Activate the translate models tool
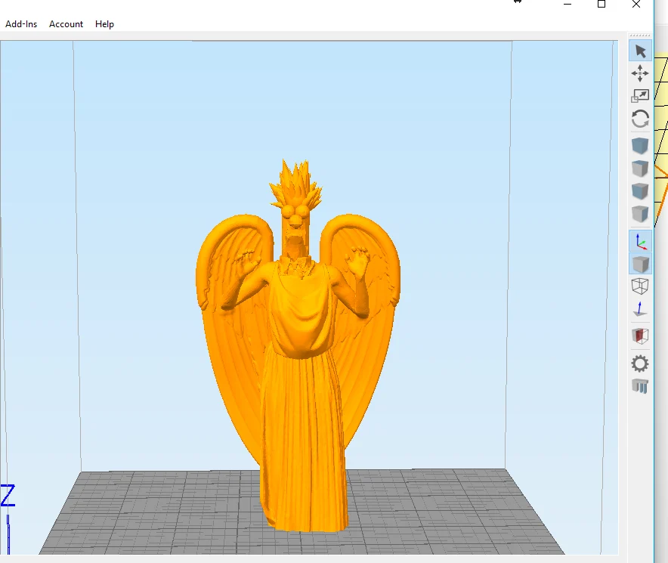 pos(640,73)
